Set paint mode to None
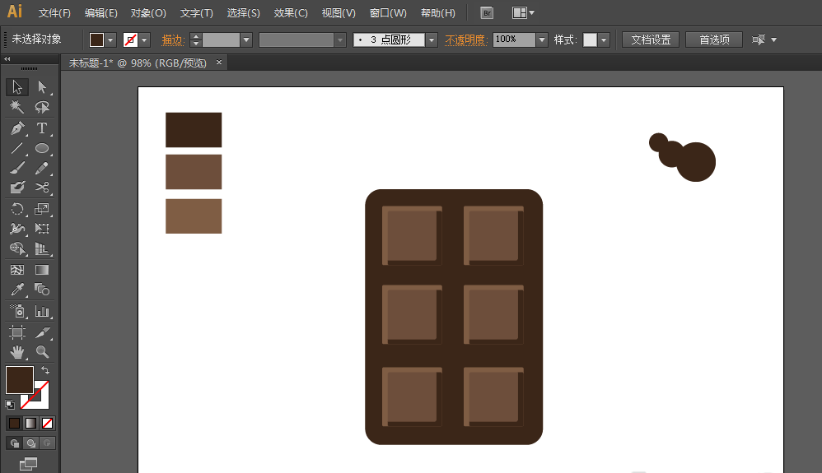Viewport: 822px width, 473px height. [x=47, y=424]
